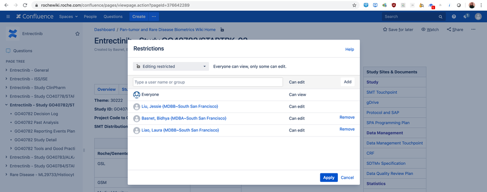
Task: Click the Create button
Action: pos(139,17)
